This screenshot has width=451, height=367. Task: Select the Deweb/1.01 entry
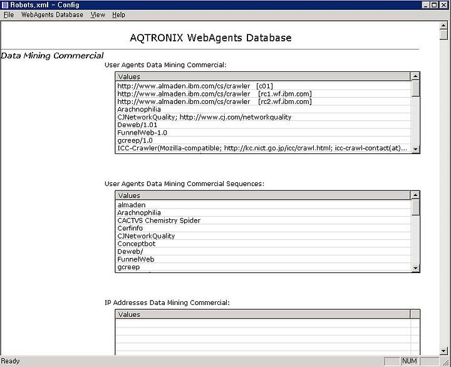[x=264, y=125]
